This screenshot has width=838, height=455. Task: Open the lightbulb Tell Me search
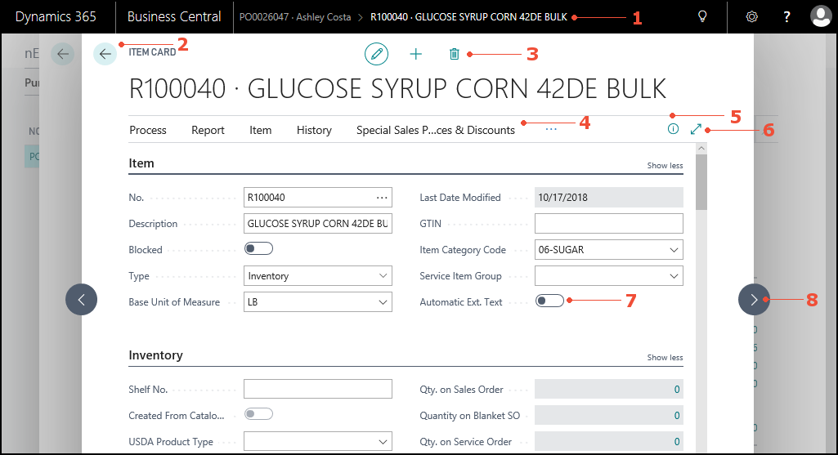(701, 16)
